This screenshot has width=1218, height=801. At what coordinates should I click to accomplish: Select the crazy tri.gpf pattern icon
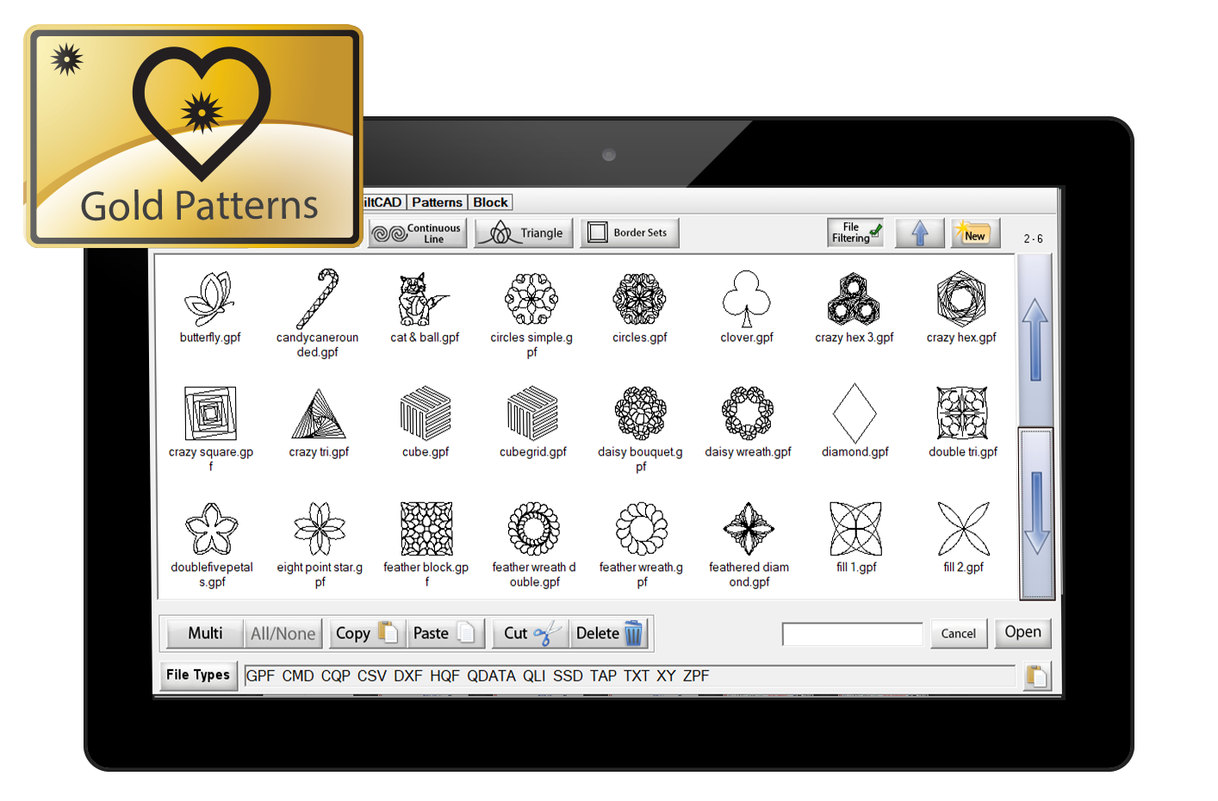pyautogui.click(x=319, y=413)
